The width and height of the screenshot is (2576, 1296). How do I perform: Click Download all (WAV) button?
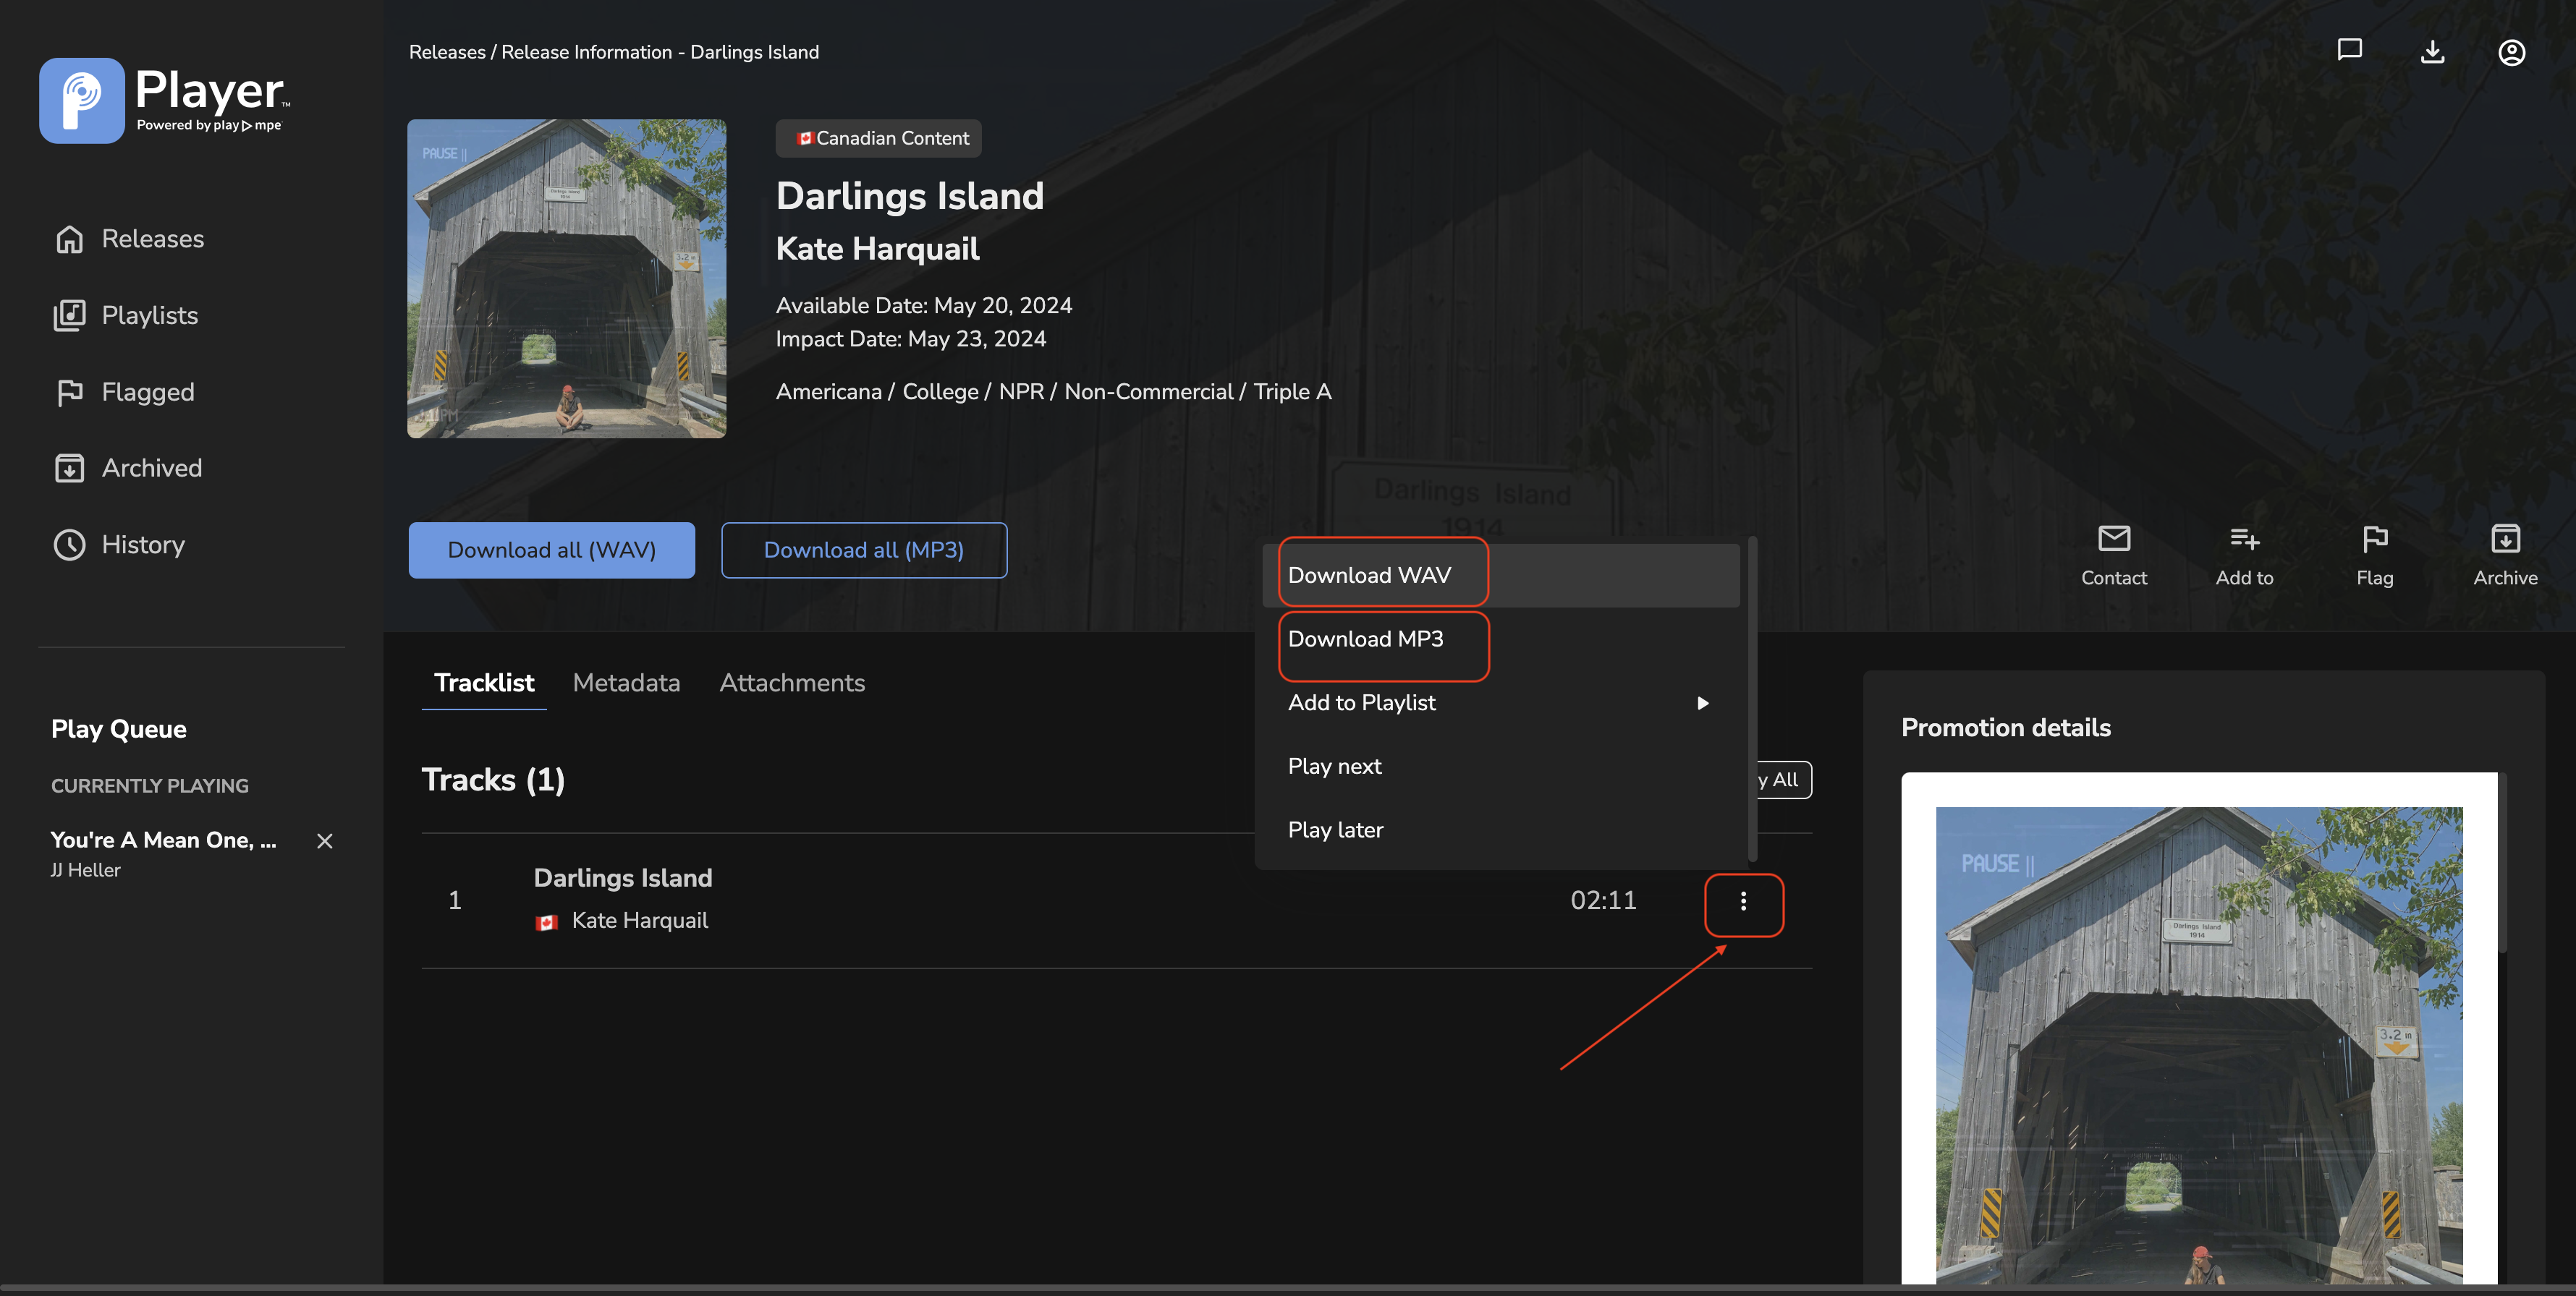point(551,550)
